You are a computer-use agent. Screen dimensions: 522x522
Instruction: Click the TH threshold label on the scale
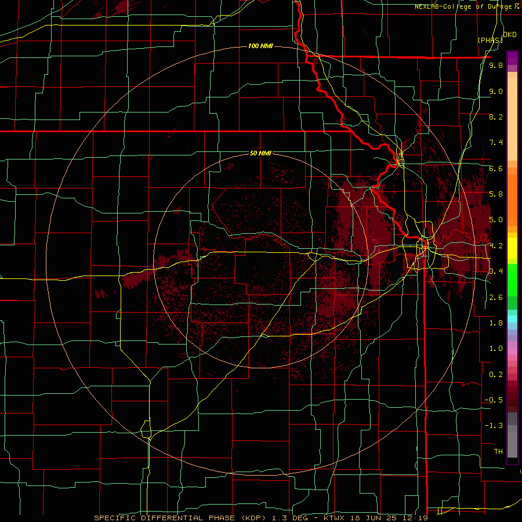(x=498, y=452)
